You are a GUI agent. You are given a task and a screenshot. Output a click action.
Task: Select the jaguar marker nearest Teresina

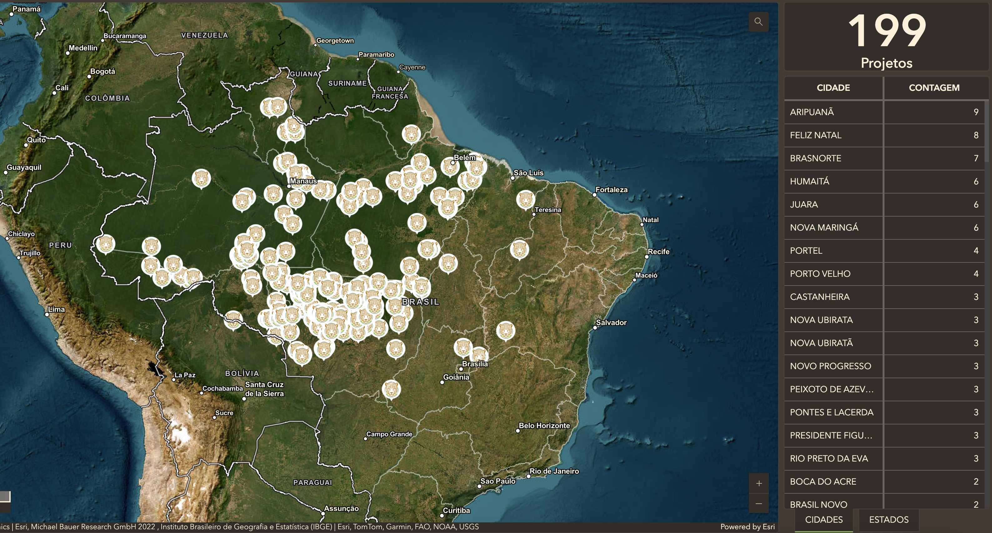526,200
